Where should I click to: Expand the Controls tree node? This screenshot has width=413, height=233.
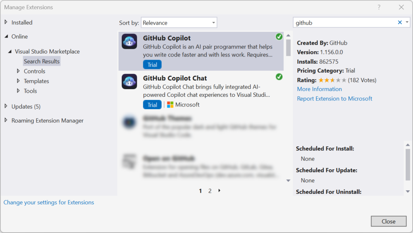(x=18, y=71)
